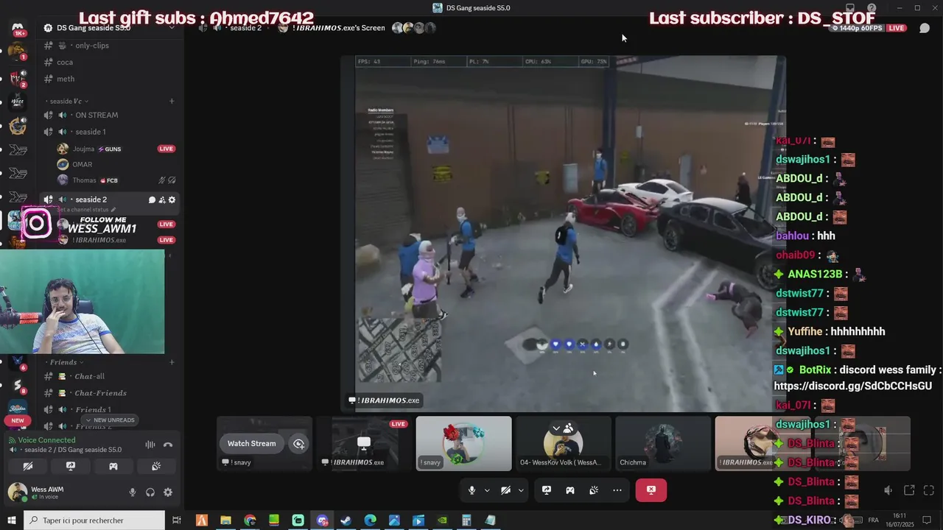Join ON STREAM voice channel
The width and height of the screenshot is (943, 530).
click(x=111, y=115)
